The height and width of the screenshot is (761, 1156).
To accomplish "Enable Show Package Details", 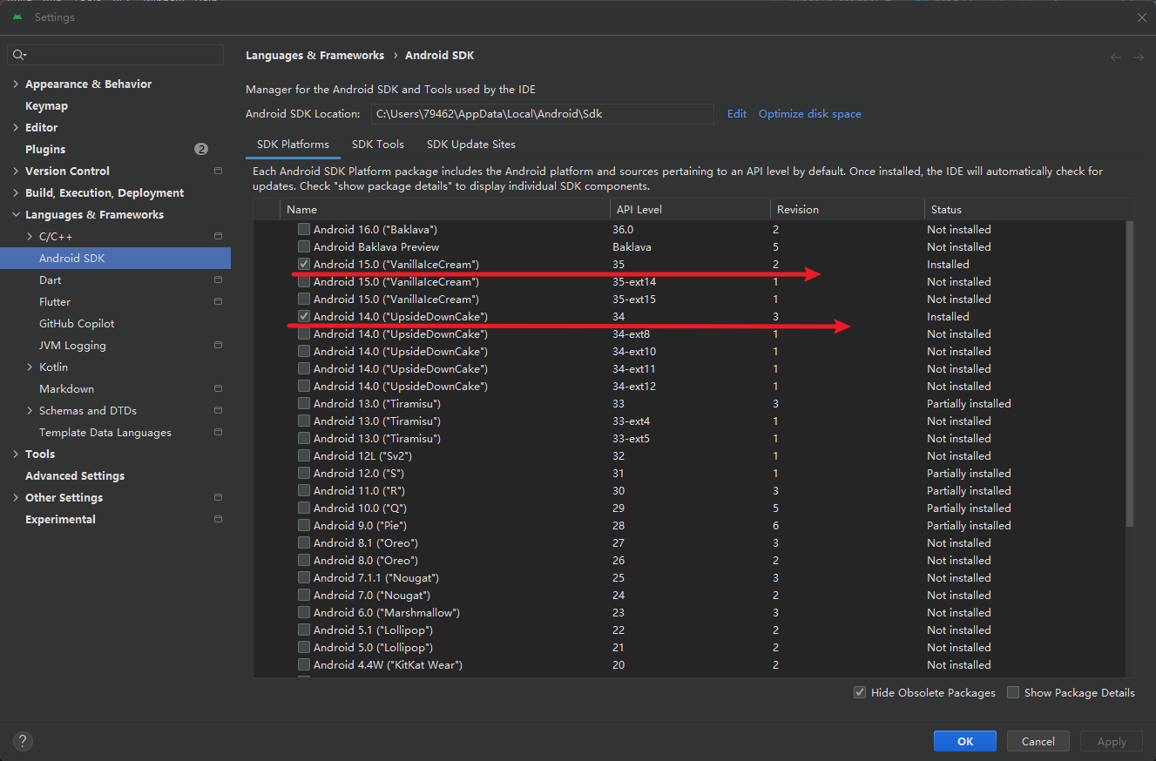I will click(x=1013, y=692).
